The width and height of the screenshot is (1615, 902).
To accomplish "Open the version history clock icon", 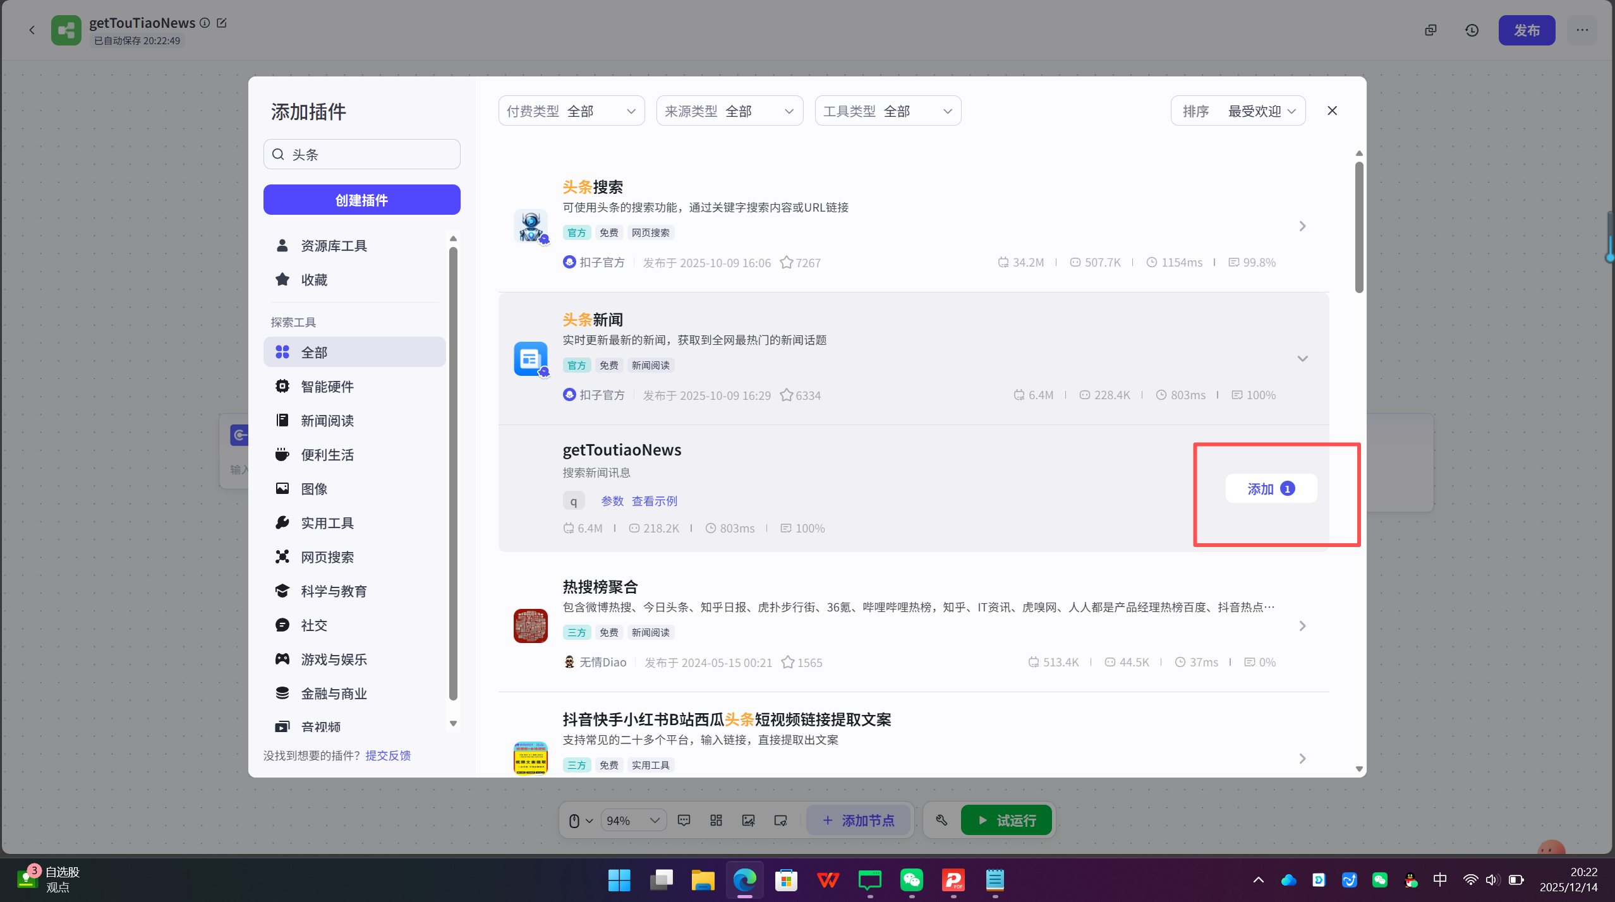I will click(1472, 30).
